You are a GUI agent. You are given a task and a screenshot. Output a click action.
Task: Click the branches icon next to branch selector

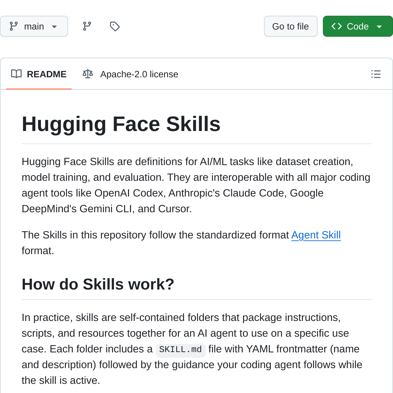[86, 26]
